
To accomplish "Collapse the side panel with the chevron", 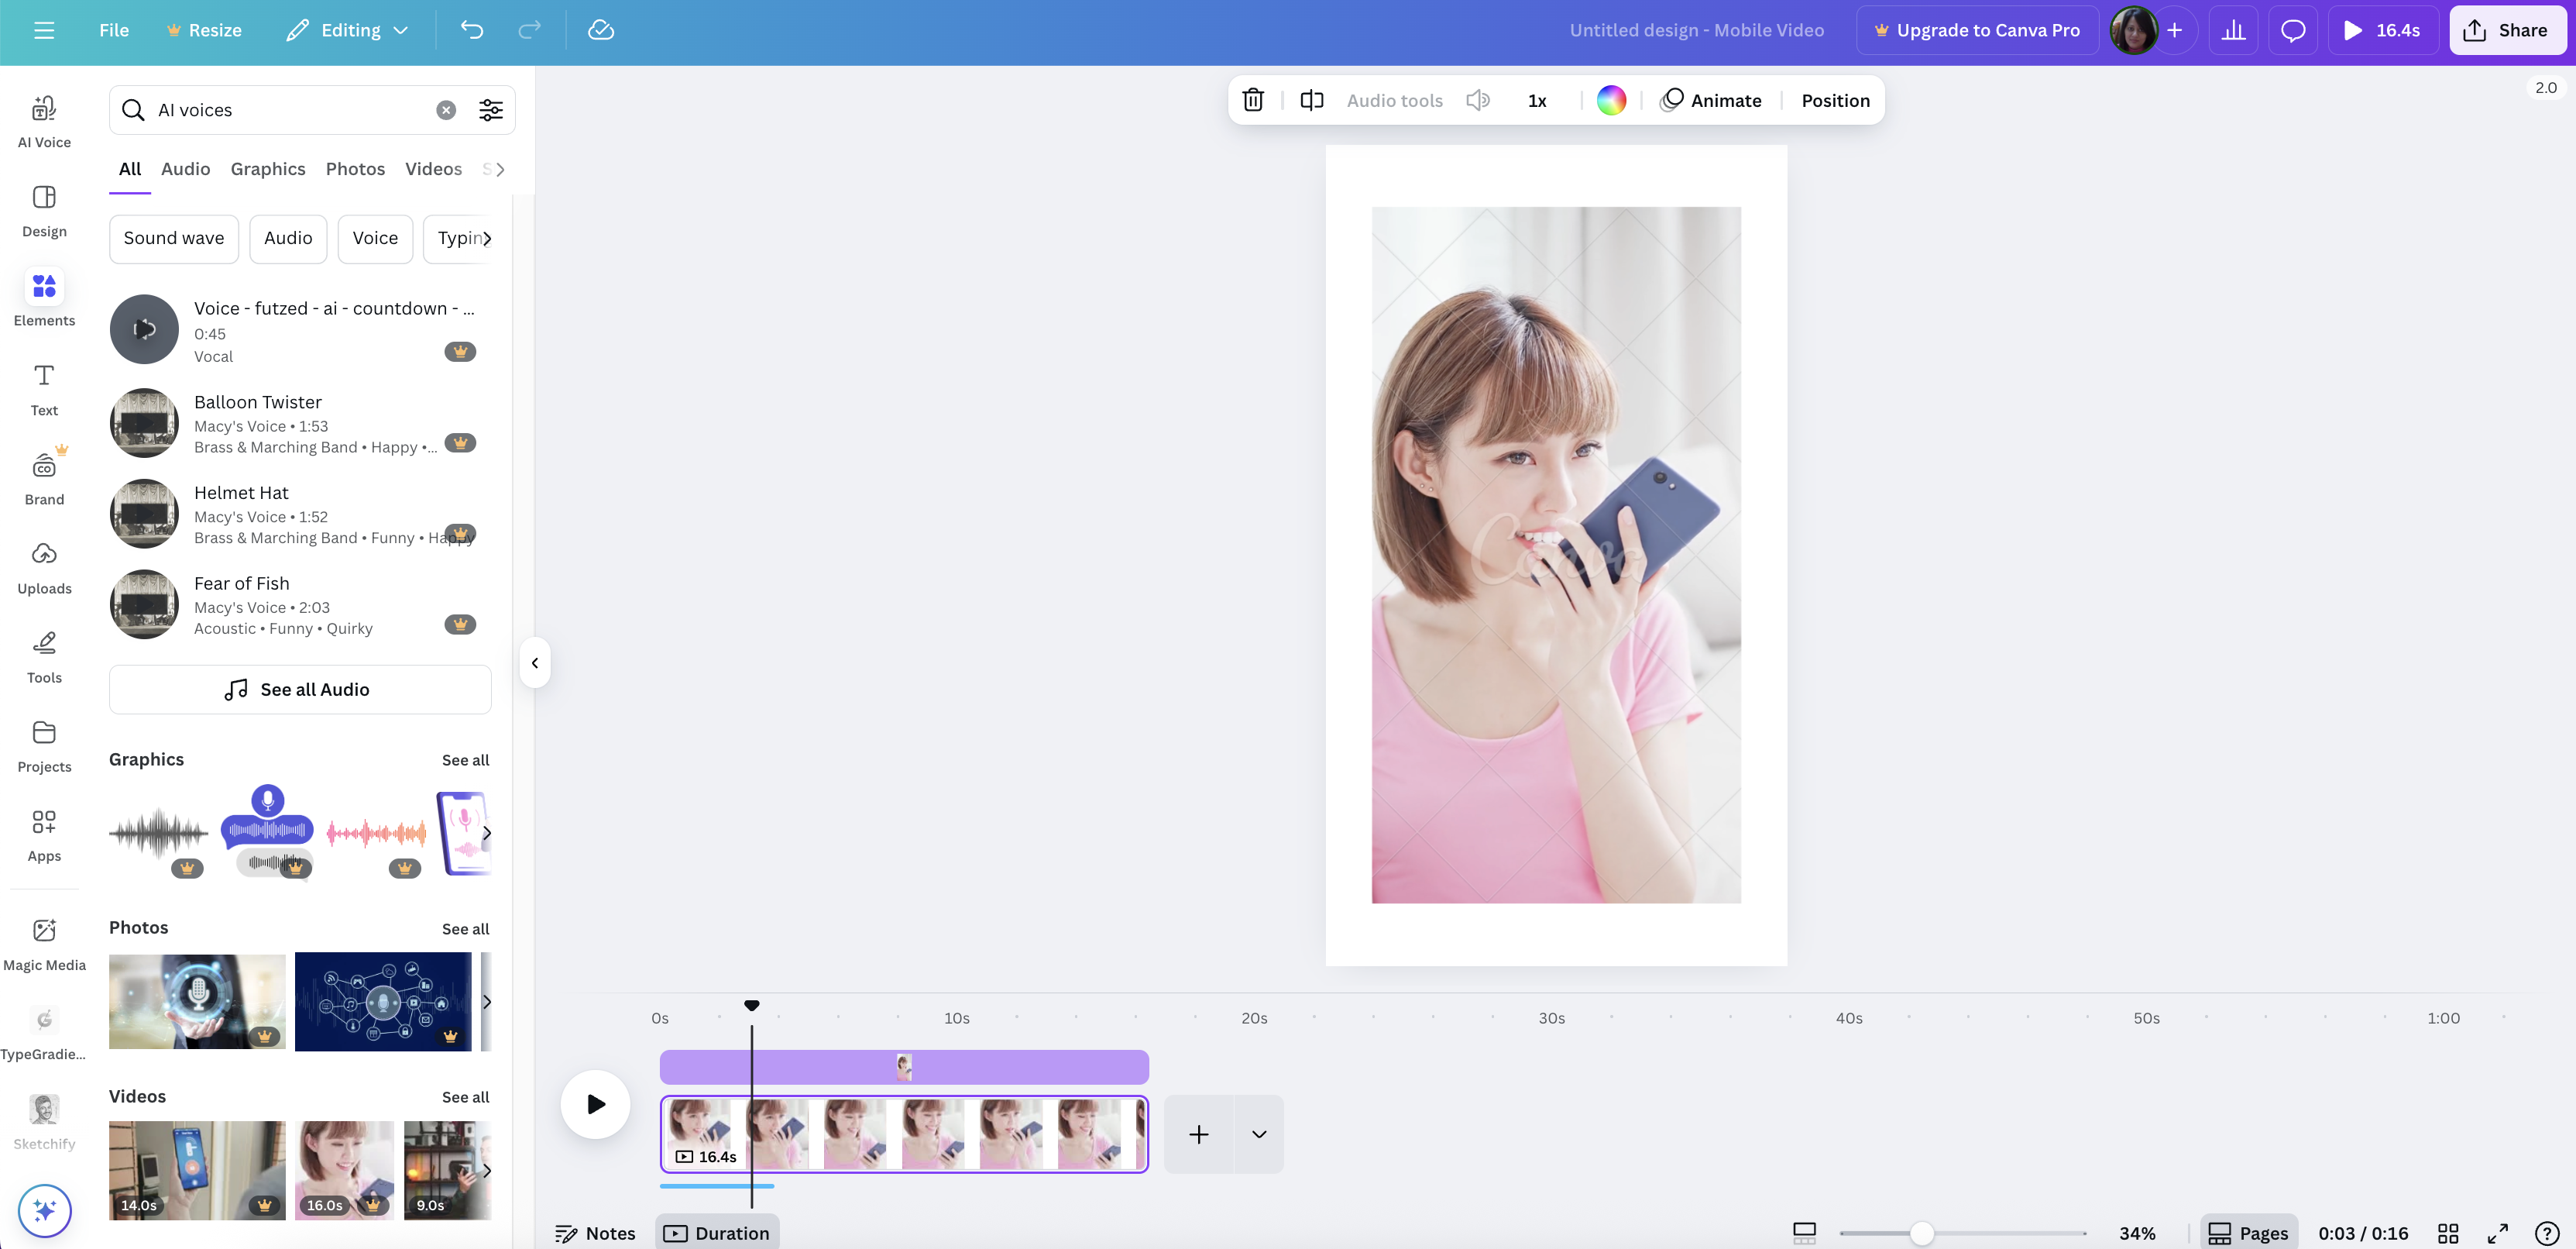I will pos(534,662).
